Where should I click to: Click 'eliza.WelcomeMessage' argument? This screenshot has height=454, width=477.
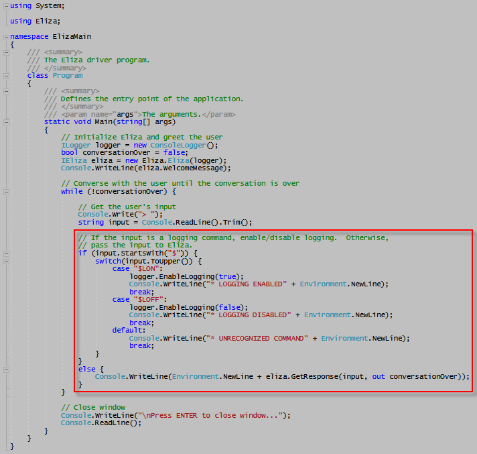coord(182,168)
